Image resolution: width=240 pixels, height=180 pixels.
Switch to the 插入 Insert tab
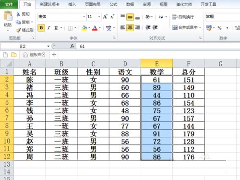(72, 4)
